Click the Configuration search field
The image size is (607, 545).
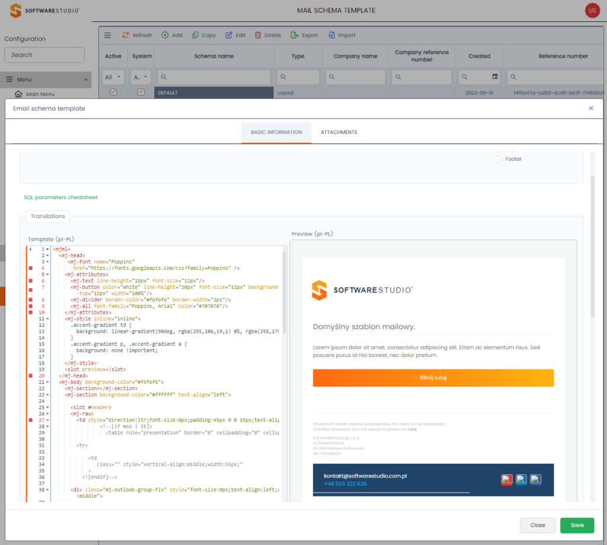[x=44, y=55]
